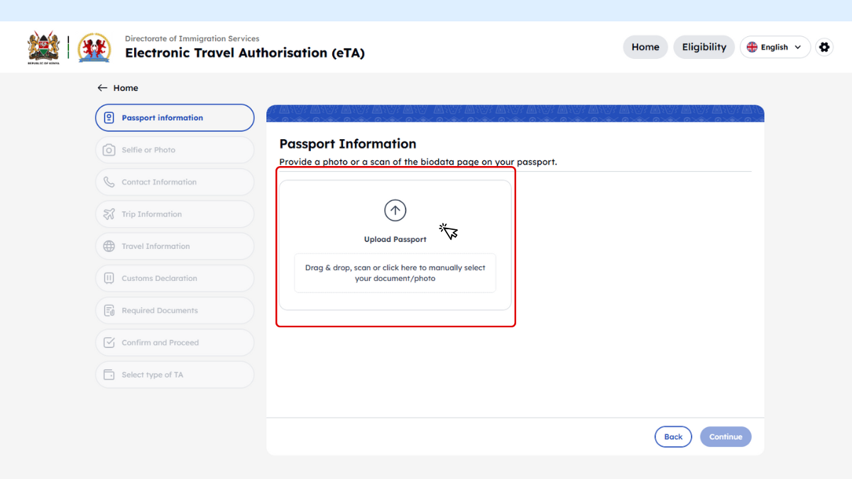Click the UK flag in language selector
Screen dimensions: 852x479
click(x=752, y=48)
